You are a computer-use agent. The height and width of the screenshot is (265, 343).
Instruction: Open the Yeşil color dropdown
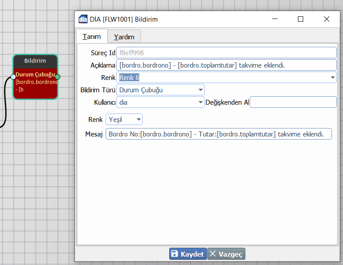(124, 119)
